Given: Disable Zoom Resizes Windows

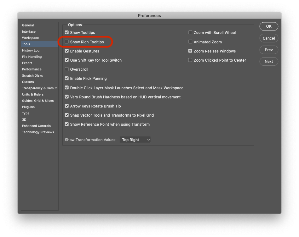Looking at the screenshot, I should click(190, 51).
